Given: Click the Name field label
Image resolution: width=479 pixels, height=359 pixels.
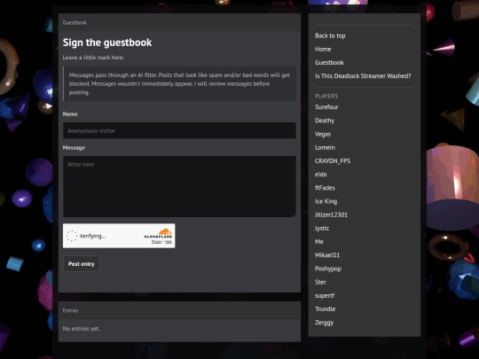Looking at the screenshot, I should click(x=70, y=113).
